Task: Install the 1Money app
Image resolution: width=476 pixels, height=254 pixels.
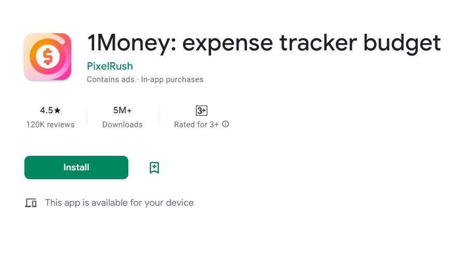Action: [76, 167]
